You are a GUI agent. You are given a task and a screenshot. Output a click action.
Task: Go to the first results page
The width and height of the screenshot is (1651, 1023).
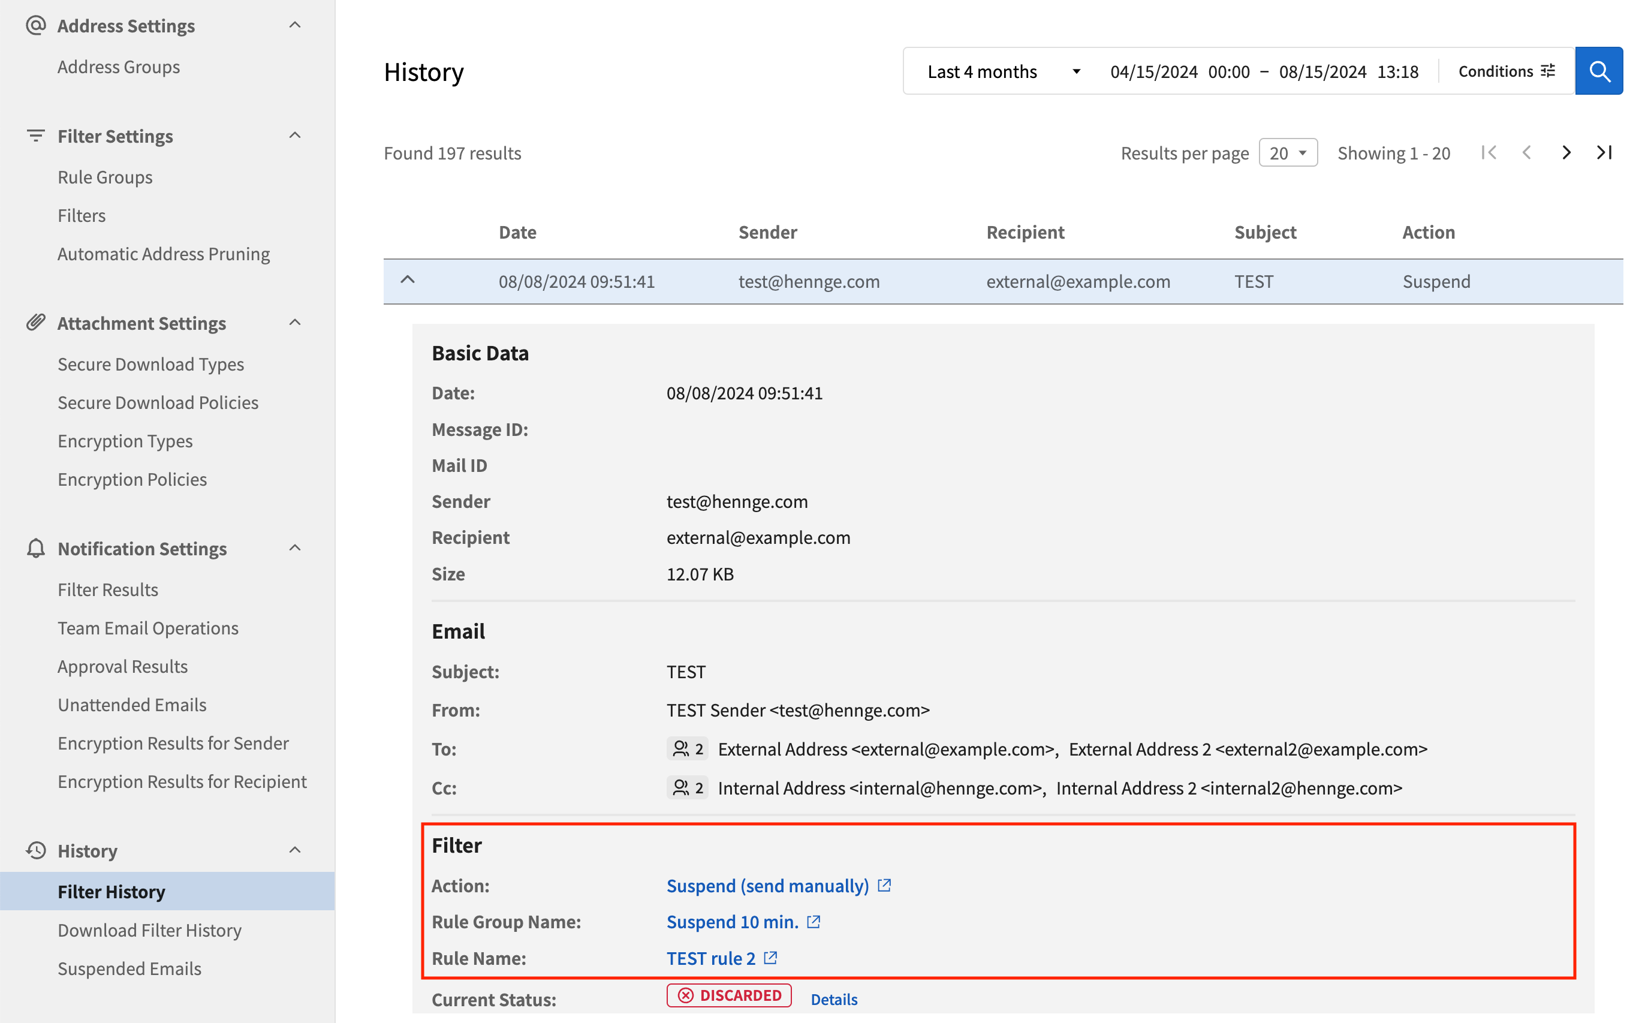[x=1488, y=153]
